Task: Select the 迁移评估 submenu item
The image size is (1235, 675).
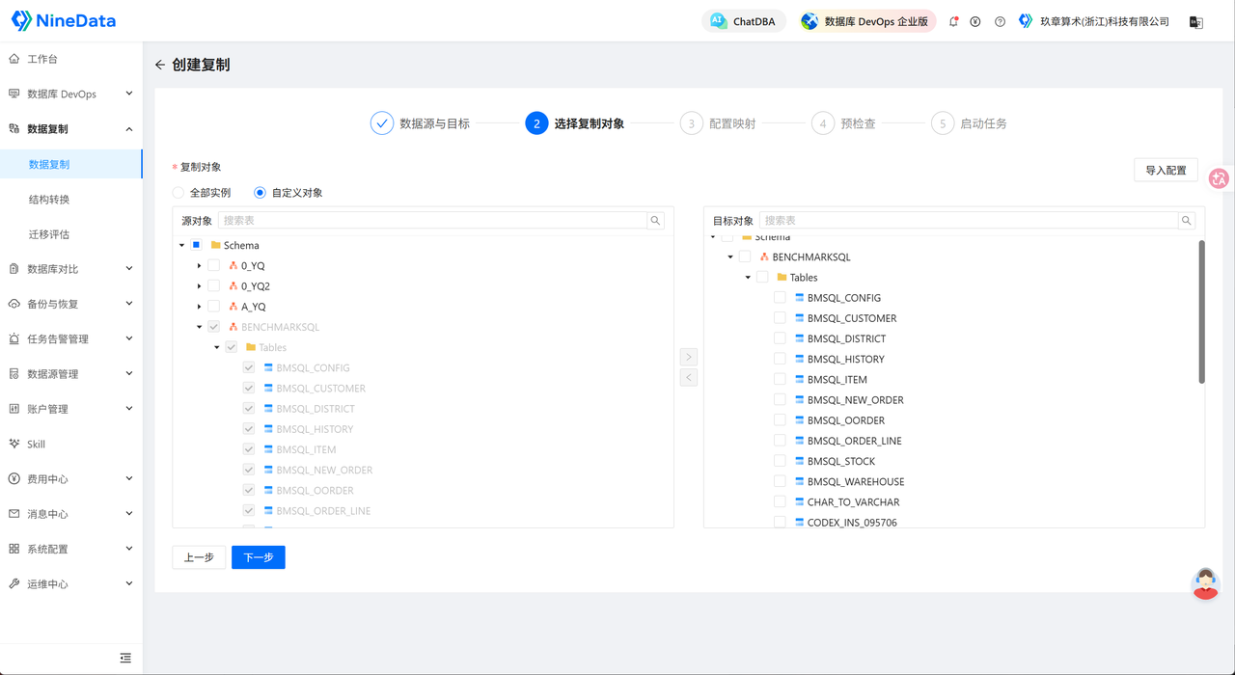Action: point(49,233)
